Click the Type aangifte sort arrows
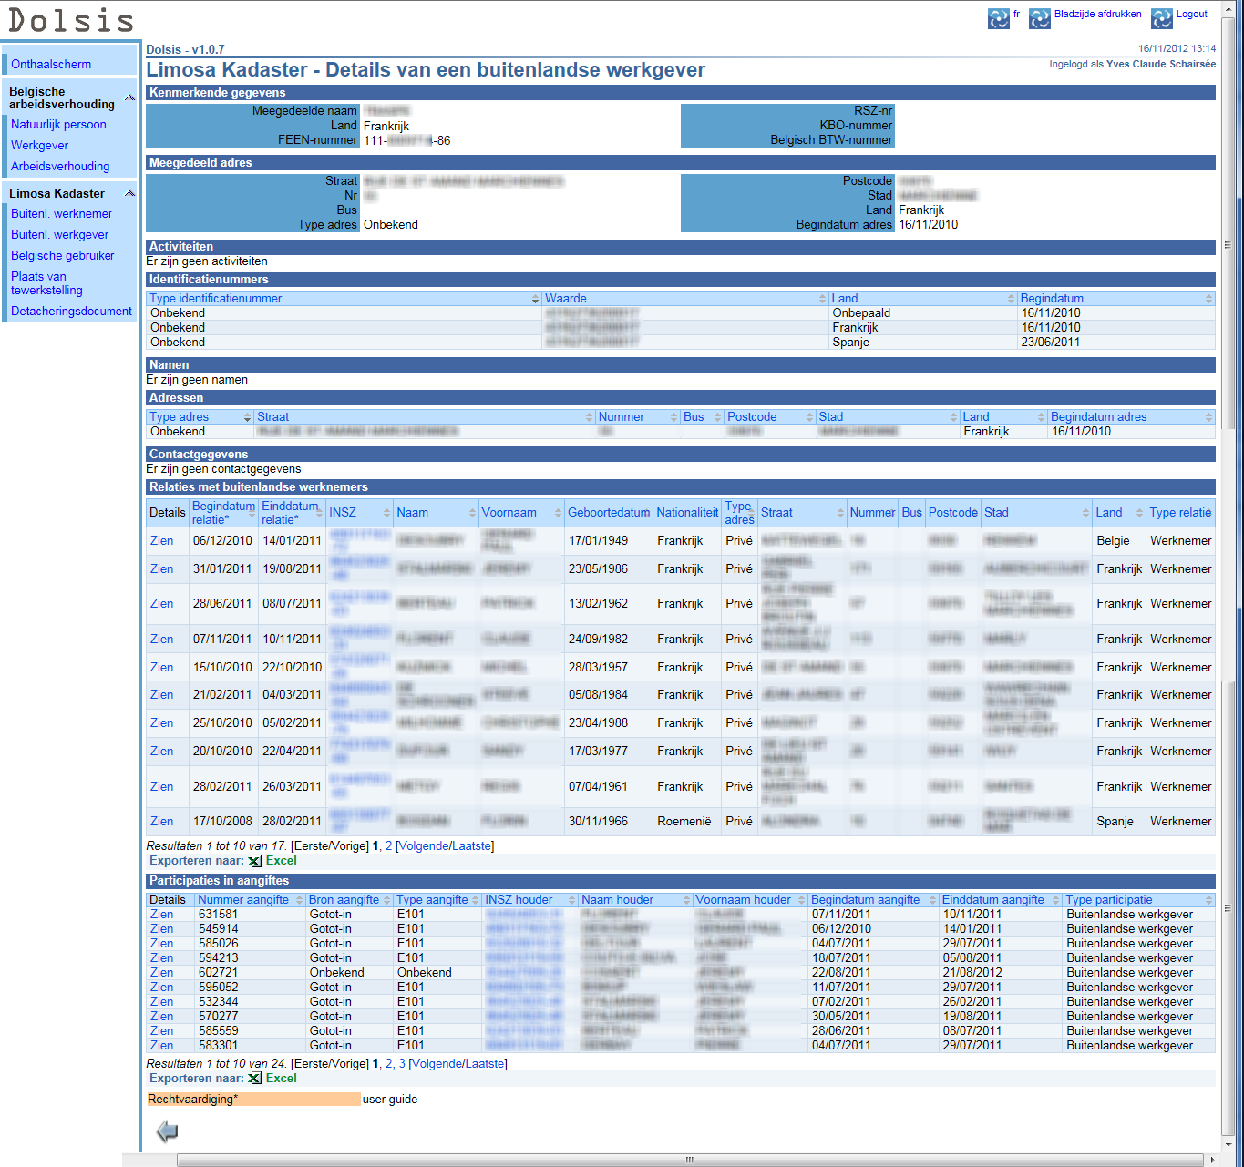The image size is (1244, 1167). click(476, 900)
